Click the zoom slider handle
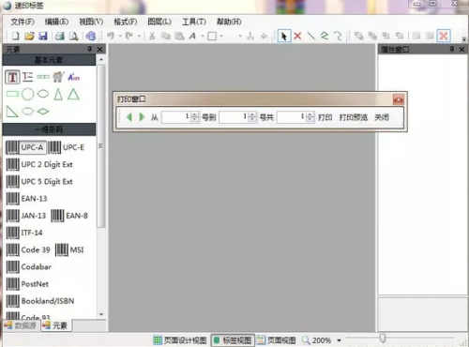 (383, 338)
